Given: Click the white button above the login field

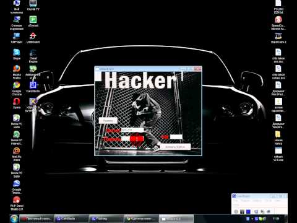Looking at the screenshot, I should point(108,121).
